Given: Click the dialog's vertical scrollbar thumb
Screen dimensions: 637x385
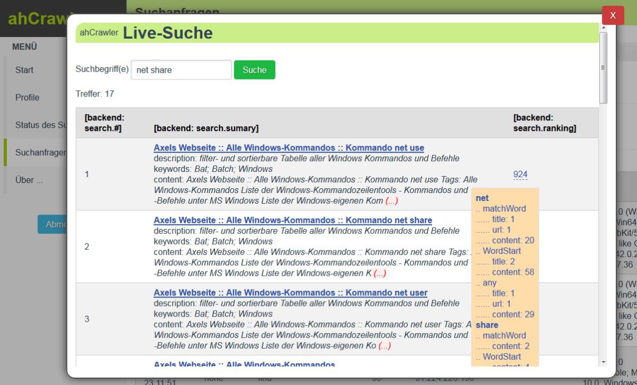Looking at the screenshot, I should (x=603, y=68).
